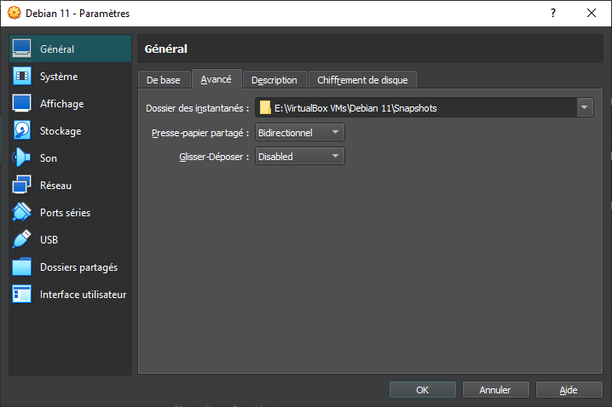Select the Stockage label in sidebar
Screen dimensions: 612x407
pos(61,131)
